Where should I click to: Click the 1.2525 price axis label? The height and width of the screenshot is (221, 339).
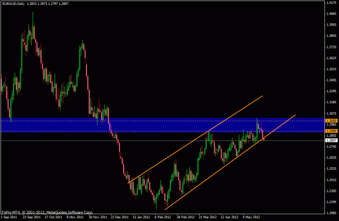click(331, 169)
